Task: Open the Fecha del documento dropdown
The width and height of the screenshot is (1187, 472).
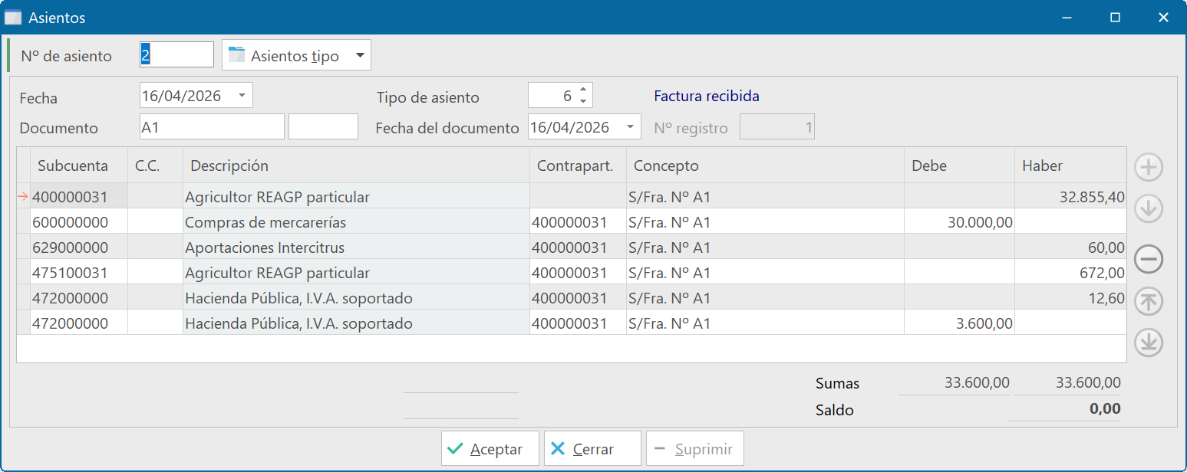Action: [631, 126]
